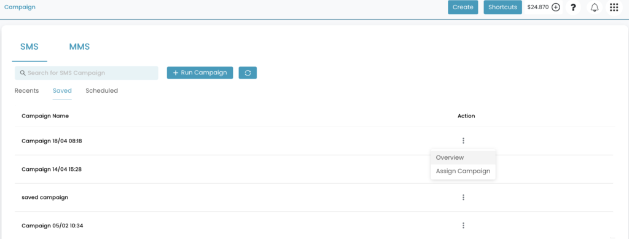The width and height of the screenshot is (629, 239).
Task: Choose Assign Campaign from the action menu
Action: coord(463,171)
